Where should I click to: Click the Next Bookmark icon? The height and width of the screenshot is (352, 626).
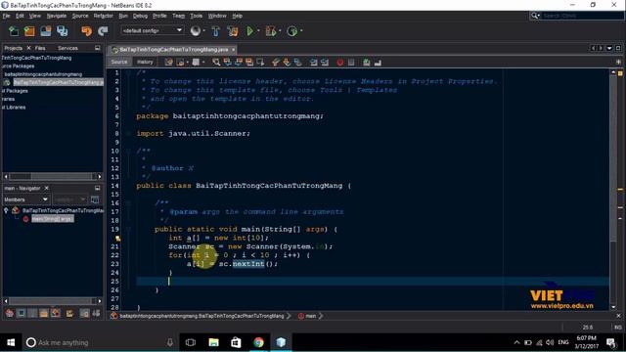(287, 62)
